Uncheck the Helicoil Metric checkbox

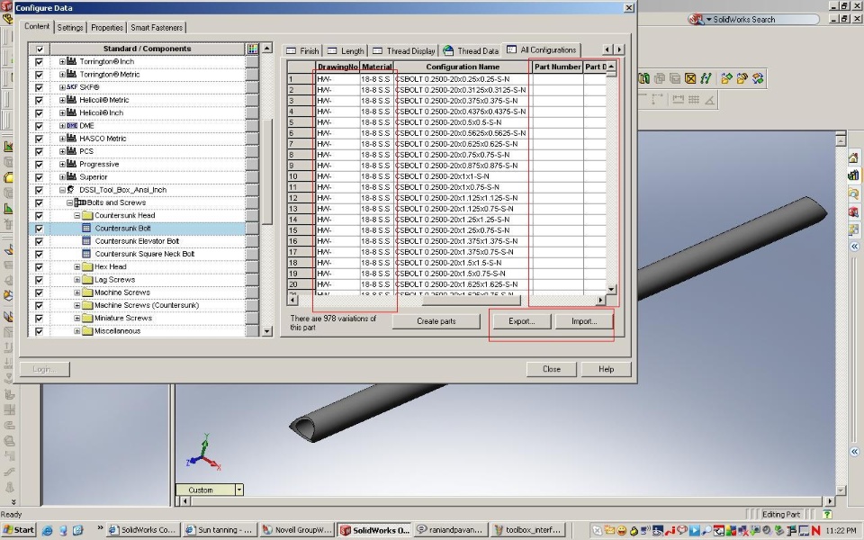click(x=39, y=100)
